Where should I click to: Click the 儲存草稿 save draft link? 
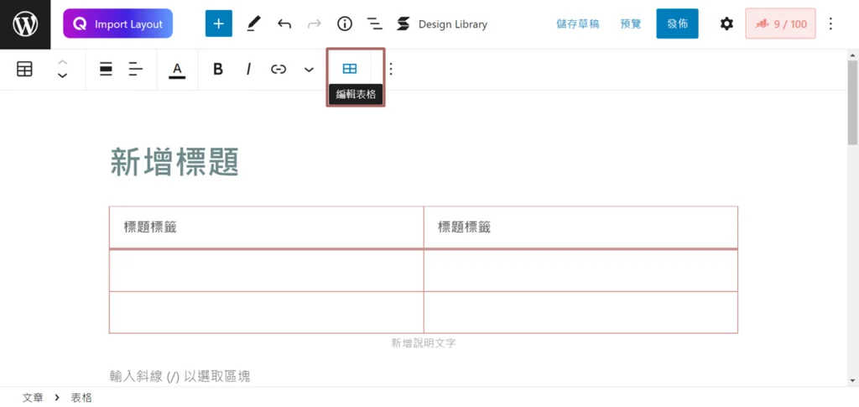tap(577, 24)
